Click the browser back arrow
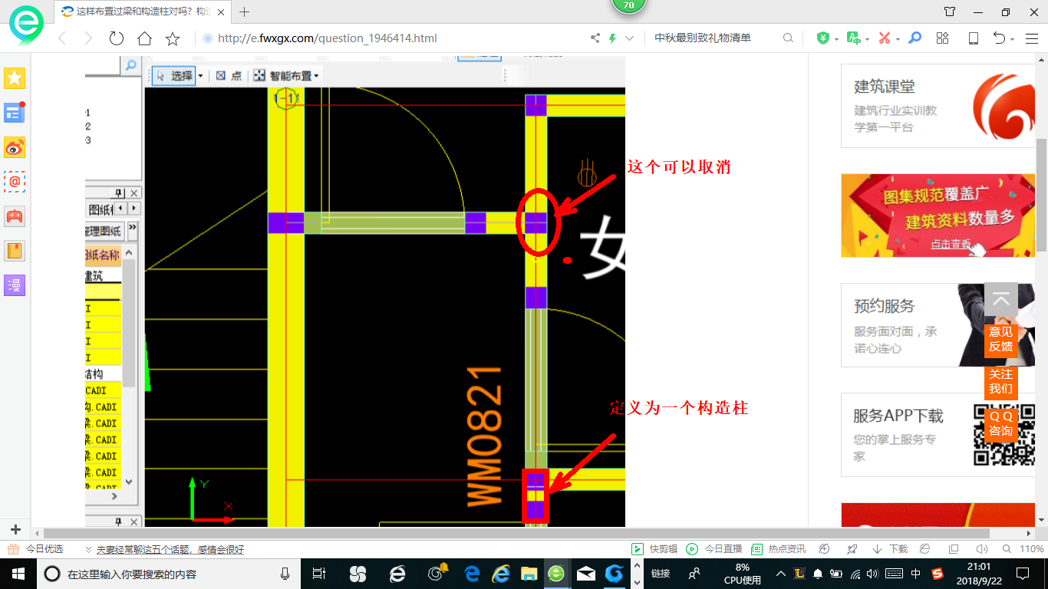 pos(62,38)
